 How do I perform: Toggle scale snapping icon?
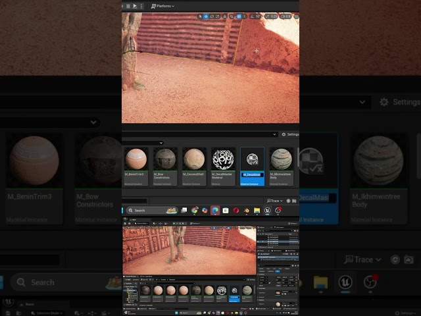(x=268, y=16)
